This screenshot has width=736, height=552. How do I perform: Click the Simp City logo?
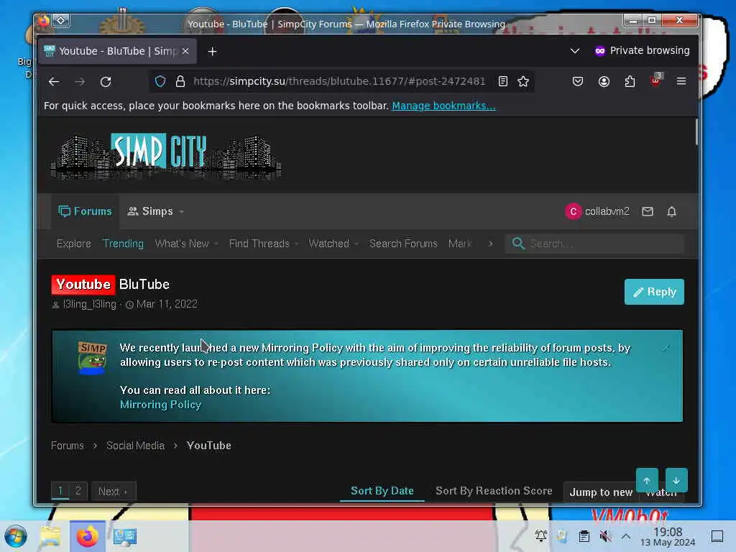point(166,156)
